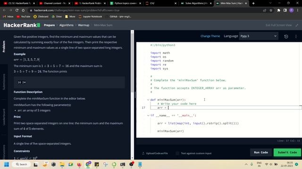302x169 pixels.
Task: Click Upload Code as File
Action: coord(155,154)
